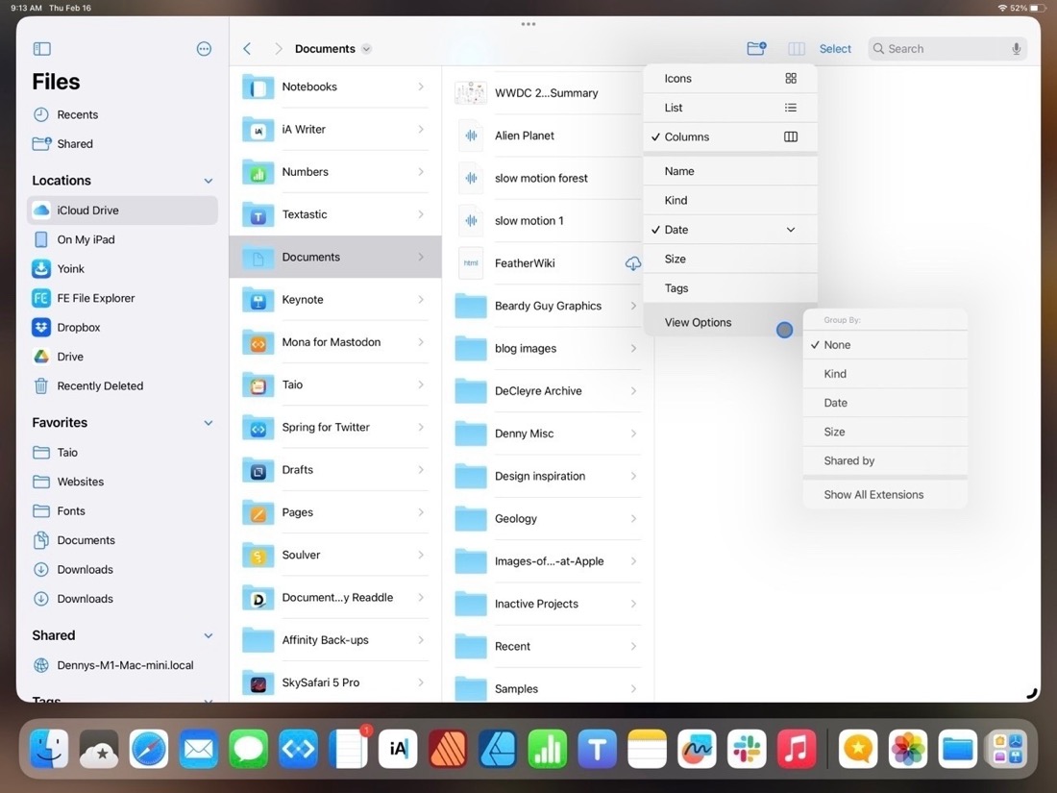Screen dimensions: 1057x793
Task: Tap the back arrow navigation button
Action: [246, 47]
